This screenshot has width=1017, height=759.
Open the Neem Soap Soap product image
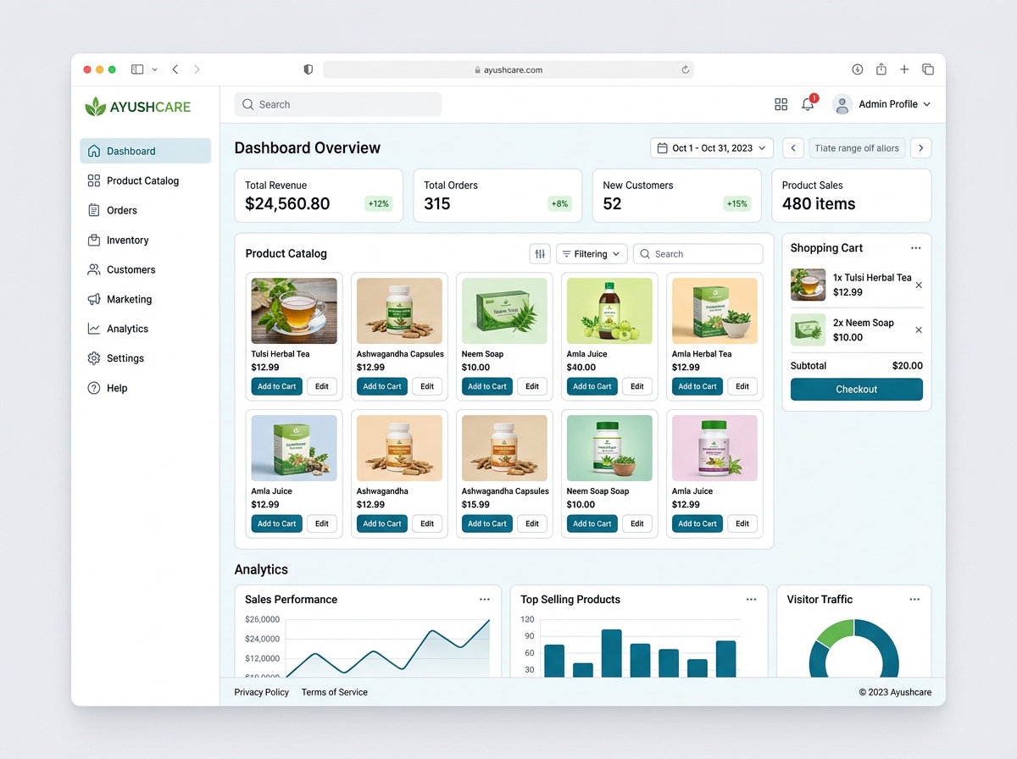click(609, 448)
